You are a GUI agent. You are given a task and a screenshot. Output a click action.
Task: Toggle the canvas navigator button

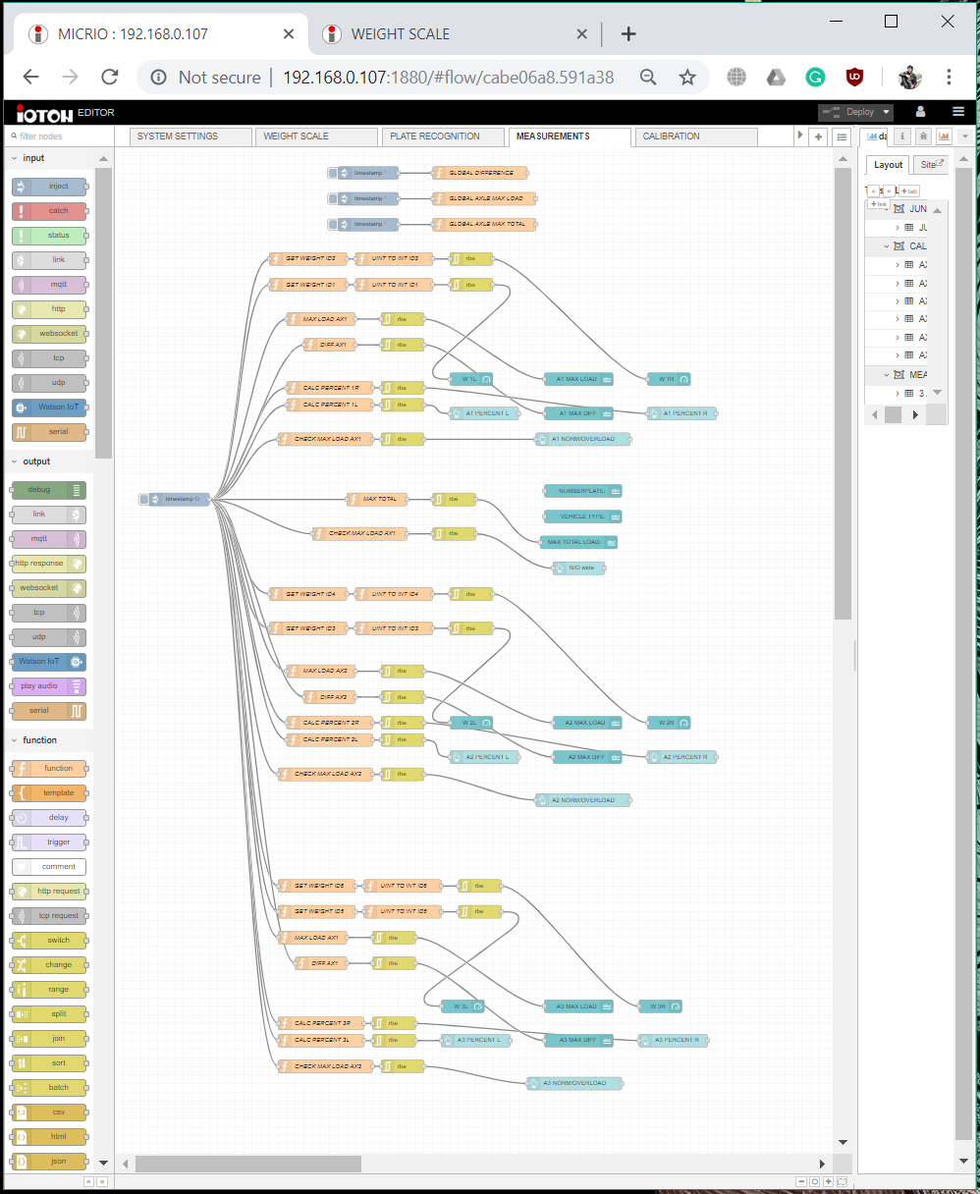843,1181
